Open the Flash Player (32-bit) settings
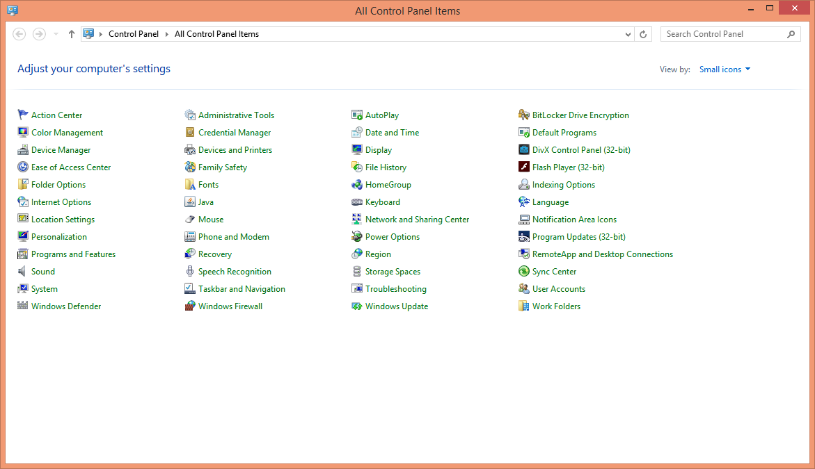815x469 pixels. (x=567, y=167)
